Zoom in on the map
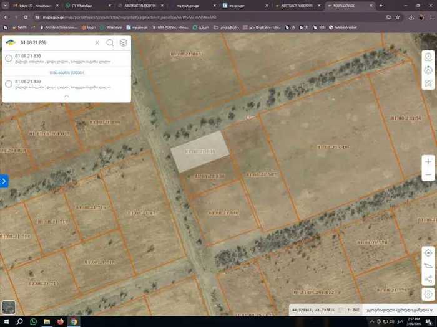437x327 pixels. coord(428,161)
